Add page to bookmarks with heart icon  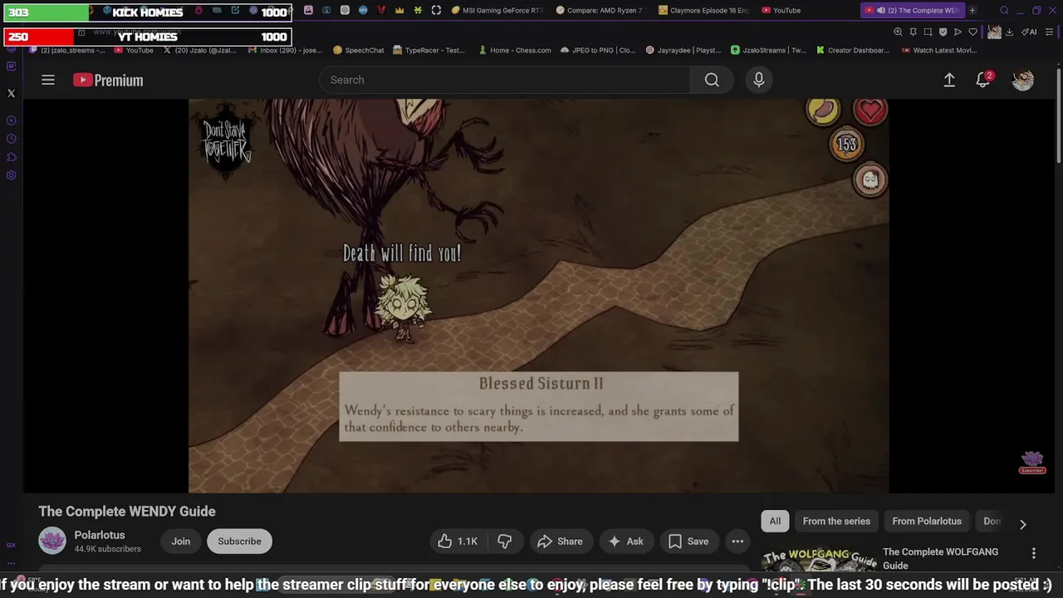(x=972, y=32)
